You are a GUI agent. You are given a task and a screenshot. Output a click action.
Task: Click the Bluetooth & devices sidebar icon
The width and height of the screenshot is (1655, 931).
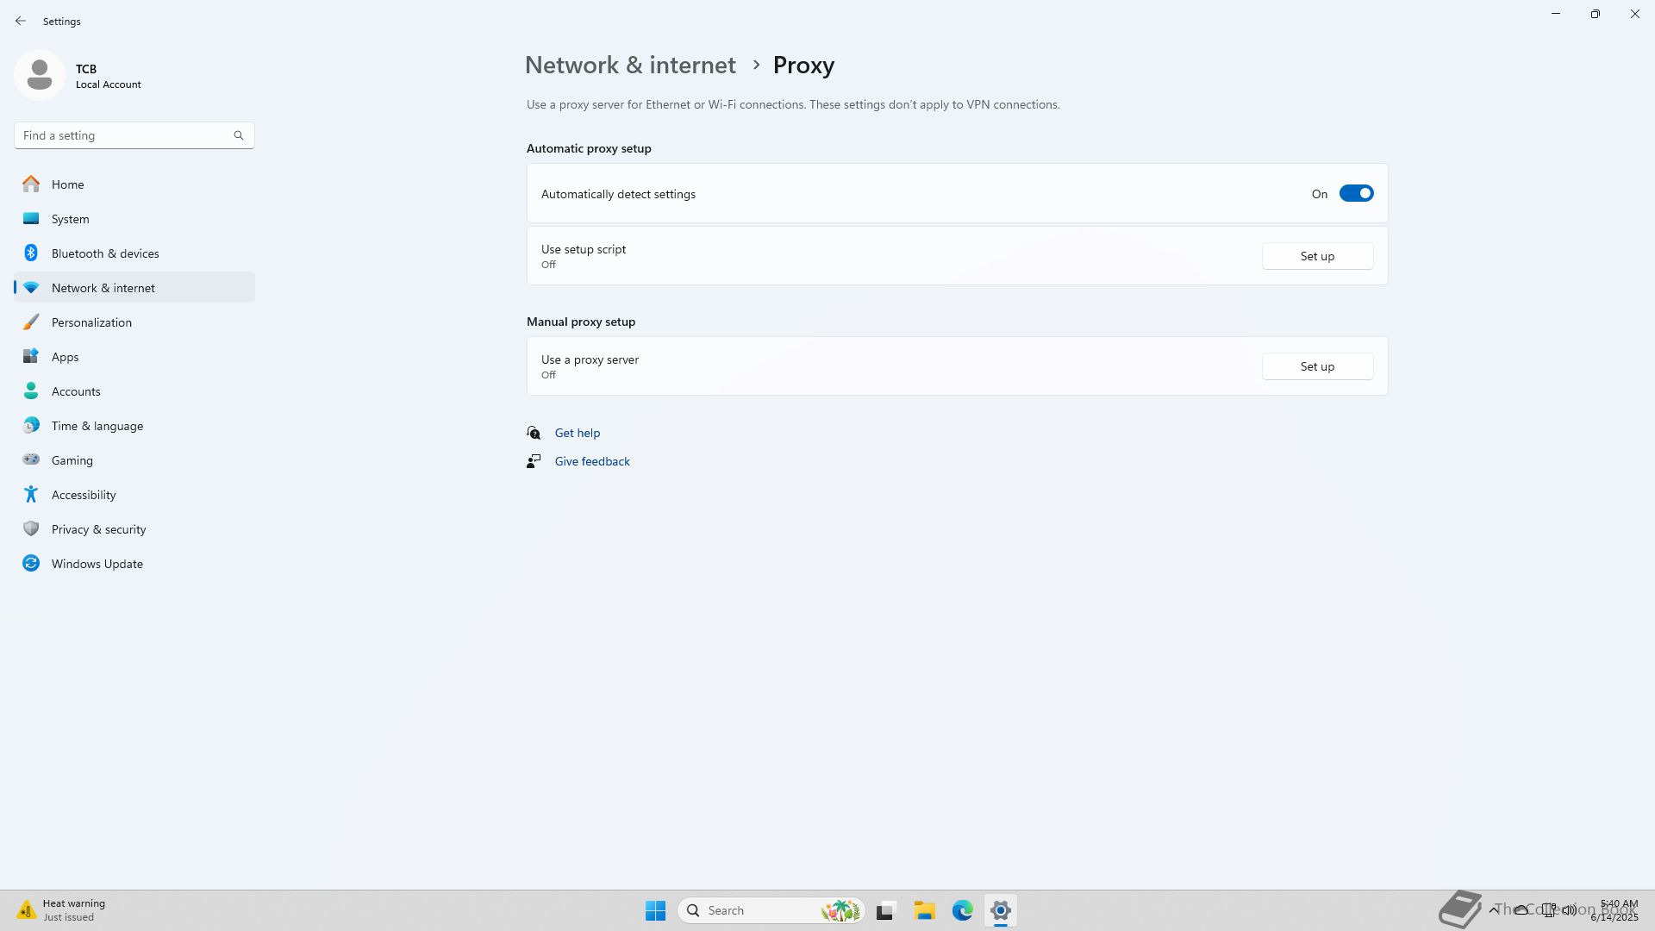click(31, 253)
